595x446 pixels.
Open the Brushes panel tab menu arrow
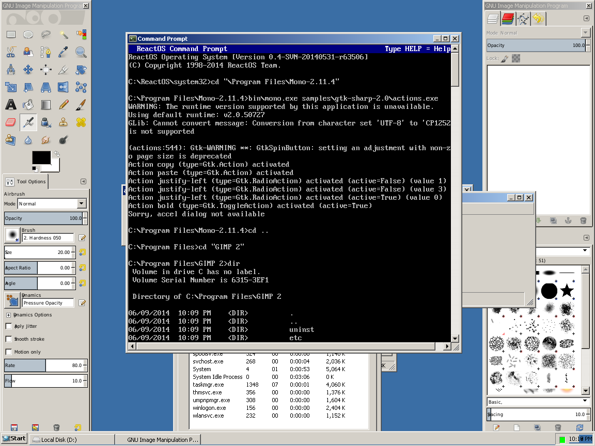tap(586, 238)
